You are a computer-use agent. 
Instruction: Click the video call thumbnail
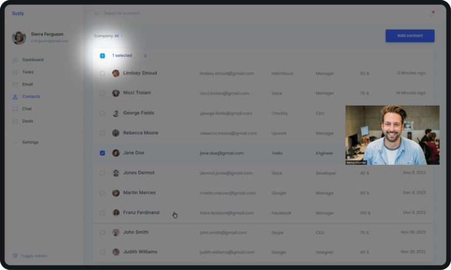pyautogui.click(x=392, y=135)
